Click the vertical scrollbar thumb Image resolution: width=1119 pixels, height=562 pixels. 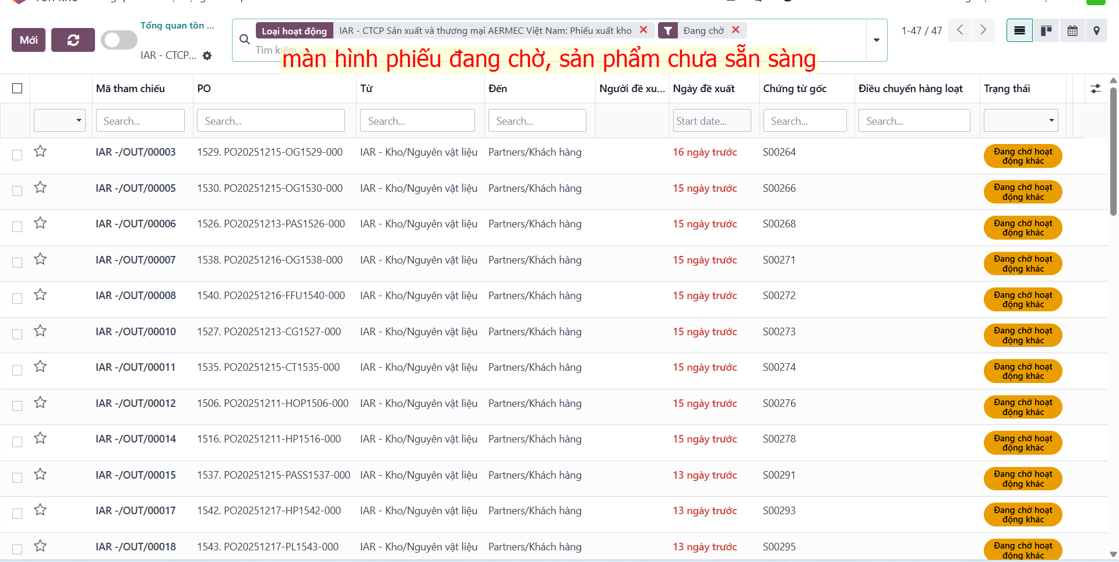pos(1113,152)
